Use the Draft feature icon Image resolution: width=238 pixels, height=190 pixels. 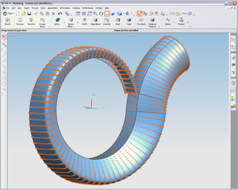(x=84, y=22)
